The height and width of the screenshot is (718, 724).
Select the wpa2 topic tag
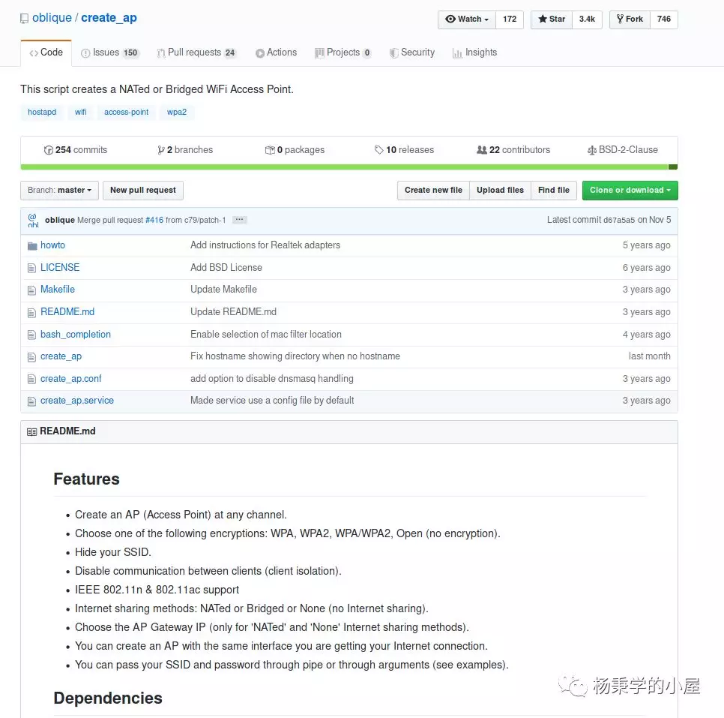(177, 113)
